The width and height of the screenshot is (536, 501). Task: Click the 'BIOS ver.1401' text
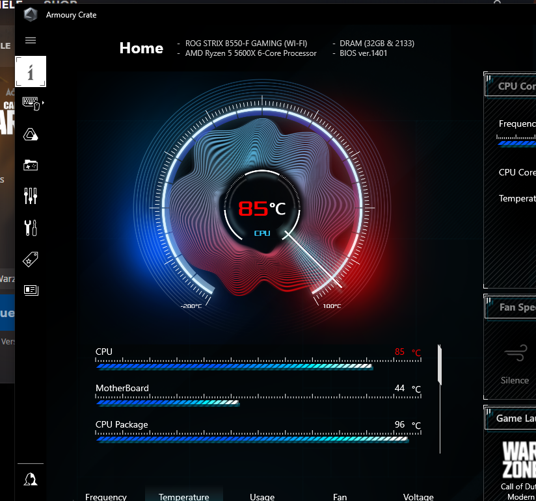point(363,53)
